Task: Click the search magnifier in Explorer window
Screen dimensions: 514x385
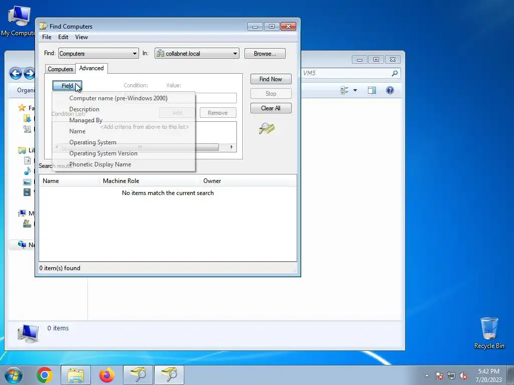Action: [x=395, y=73]
